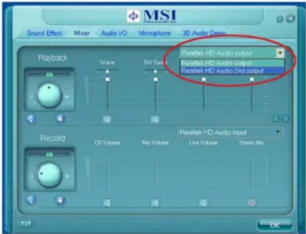Click the info icon at bottom left

(26, 223)
